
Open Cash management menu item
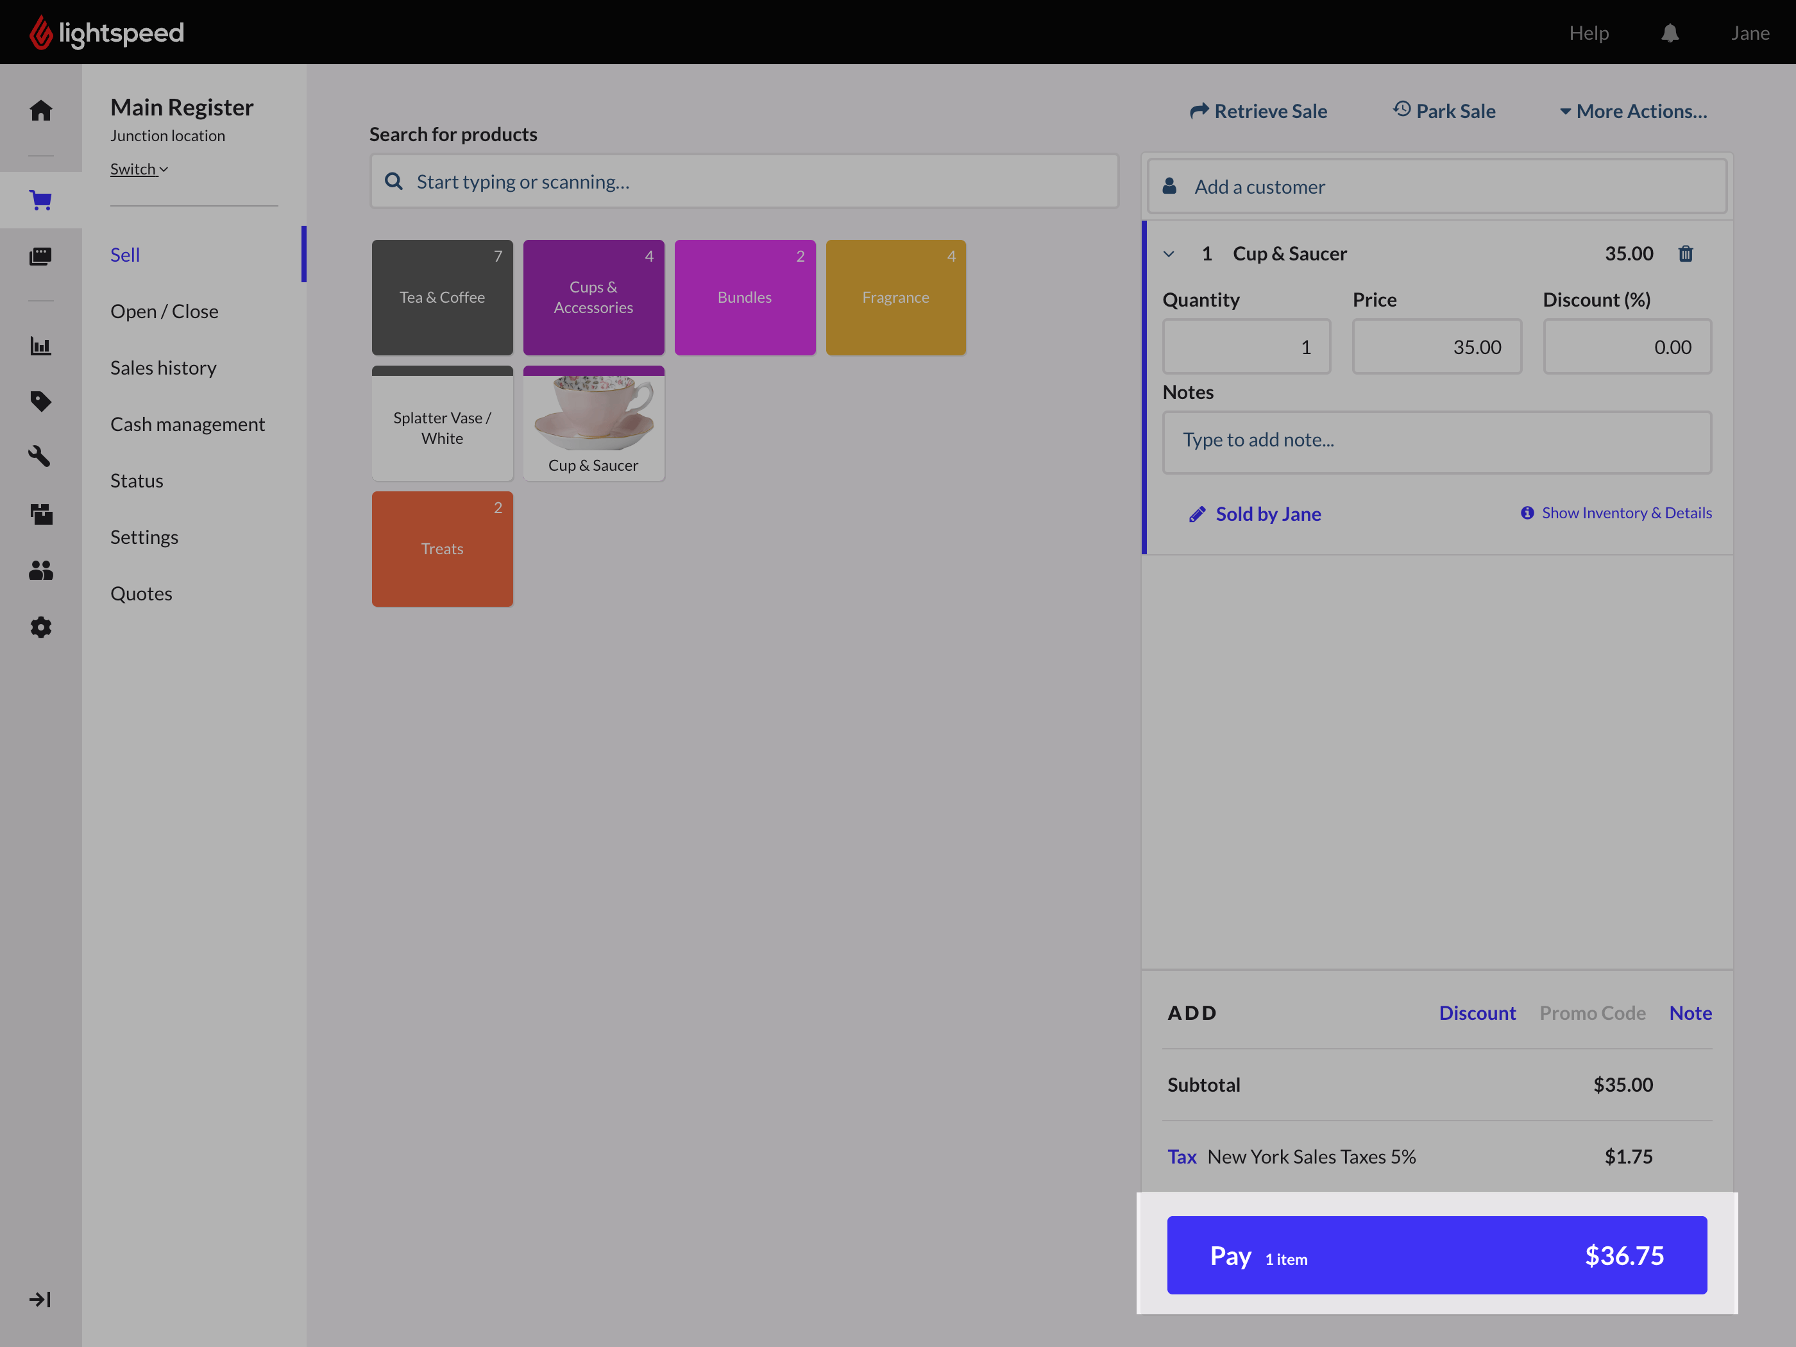187,425
